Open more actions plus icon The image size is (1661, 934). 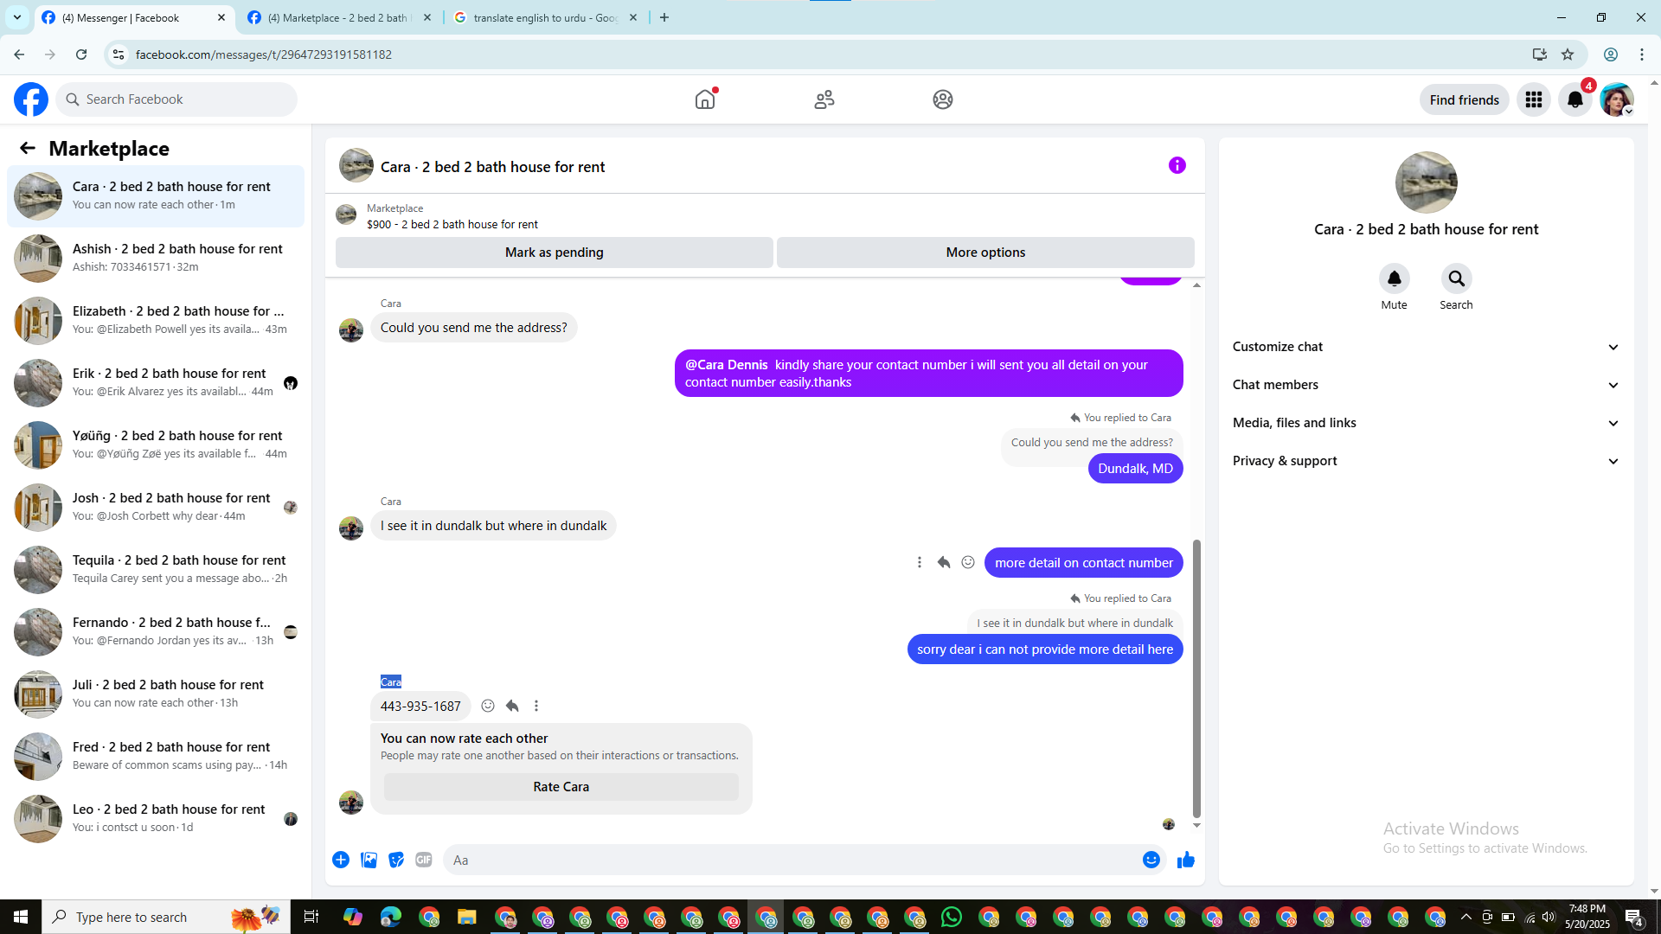coord(341,860)
